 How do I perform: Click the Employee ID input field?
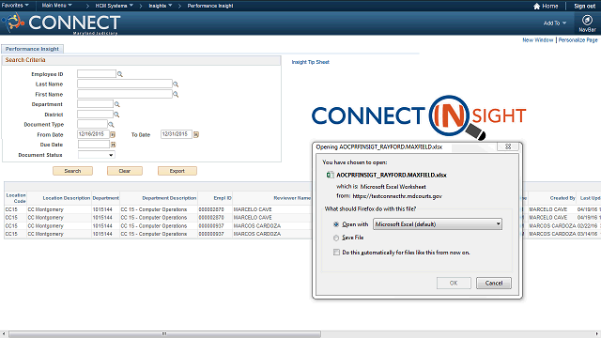[x=97, y=73]
